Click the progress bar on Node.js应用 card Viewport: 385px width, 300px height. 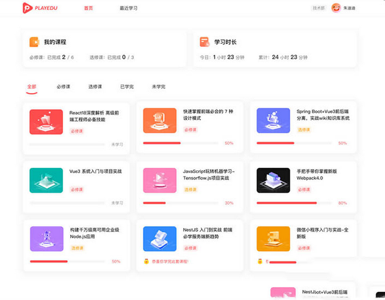click(x=68, y=261)
